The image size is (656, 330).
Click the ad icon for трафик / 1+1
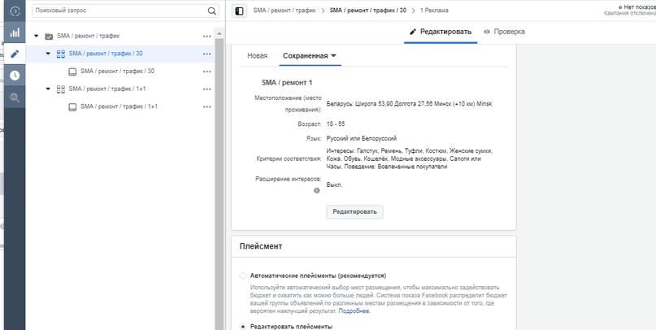[x=72, y=106]
